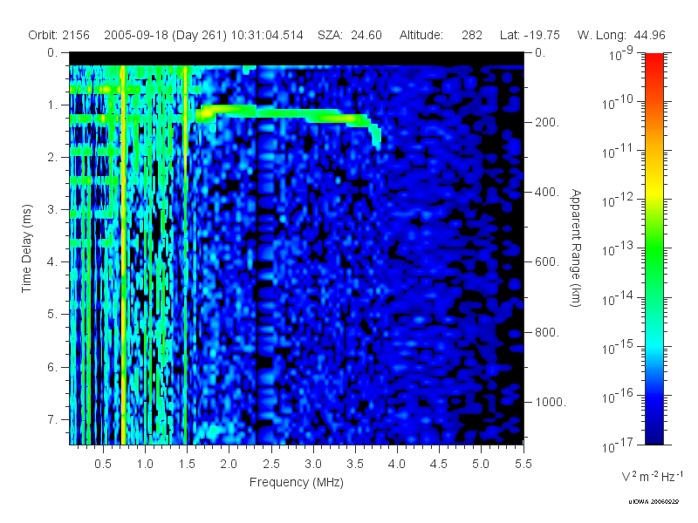Click the 'Time Delay (ms)' axis label
This screenshot has height=523, width=698.
[27, 248]
